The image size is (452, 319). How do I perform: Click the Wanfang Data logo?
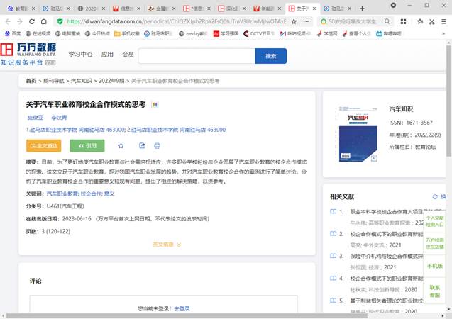point(28,54)
